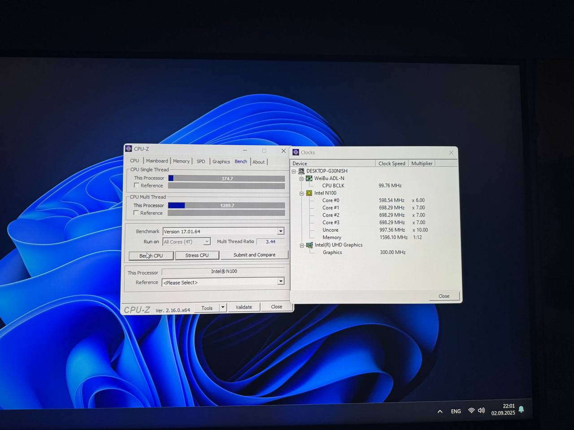Show hidden icons with the tray chevron
This screenshot has height=430, width=574.
click(440, 411)
